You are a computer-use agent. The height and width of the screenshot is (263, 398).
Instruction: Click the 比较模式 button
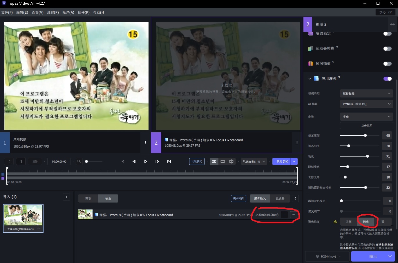(197, 161)
